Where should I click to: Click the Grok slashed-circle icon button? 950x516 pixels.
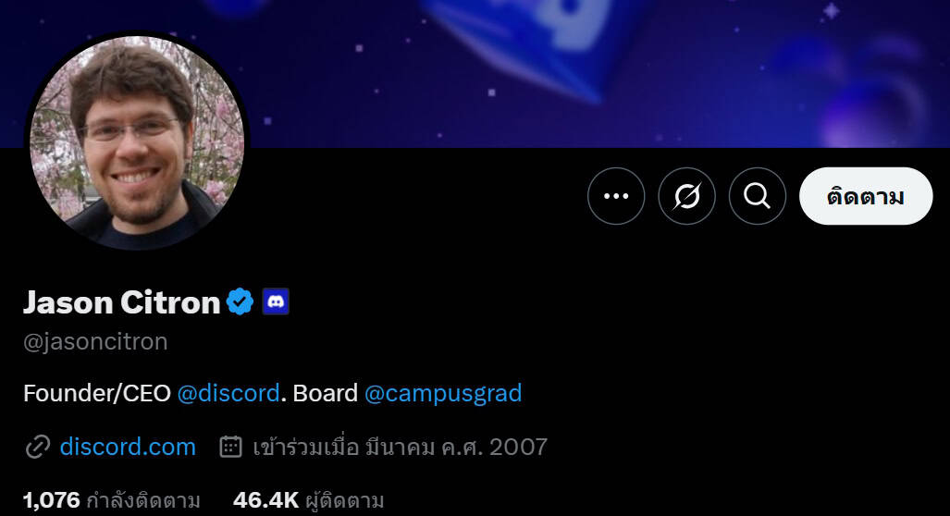tap(687, 196)
